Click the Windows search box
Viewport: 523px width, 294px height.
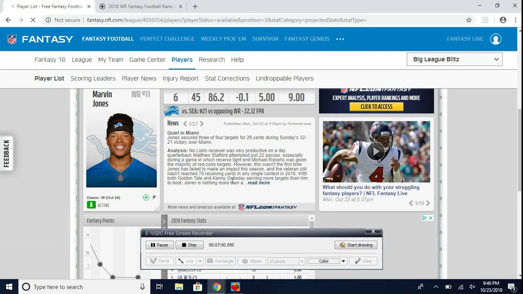pos(84,287)
